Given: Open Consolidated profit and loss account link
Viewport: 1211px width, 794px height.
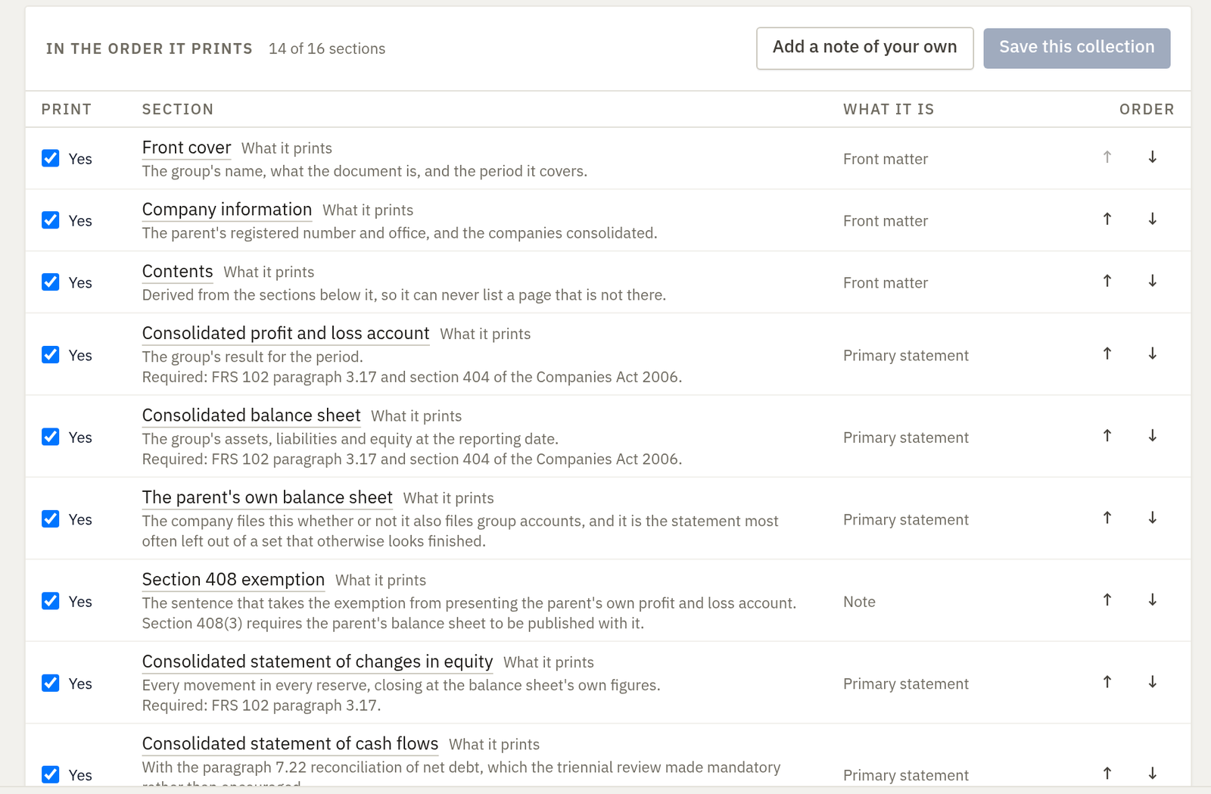Looking at the screenshot, I should [285, 334].
